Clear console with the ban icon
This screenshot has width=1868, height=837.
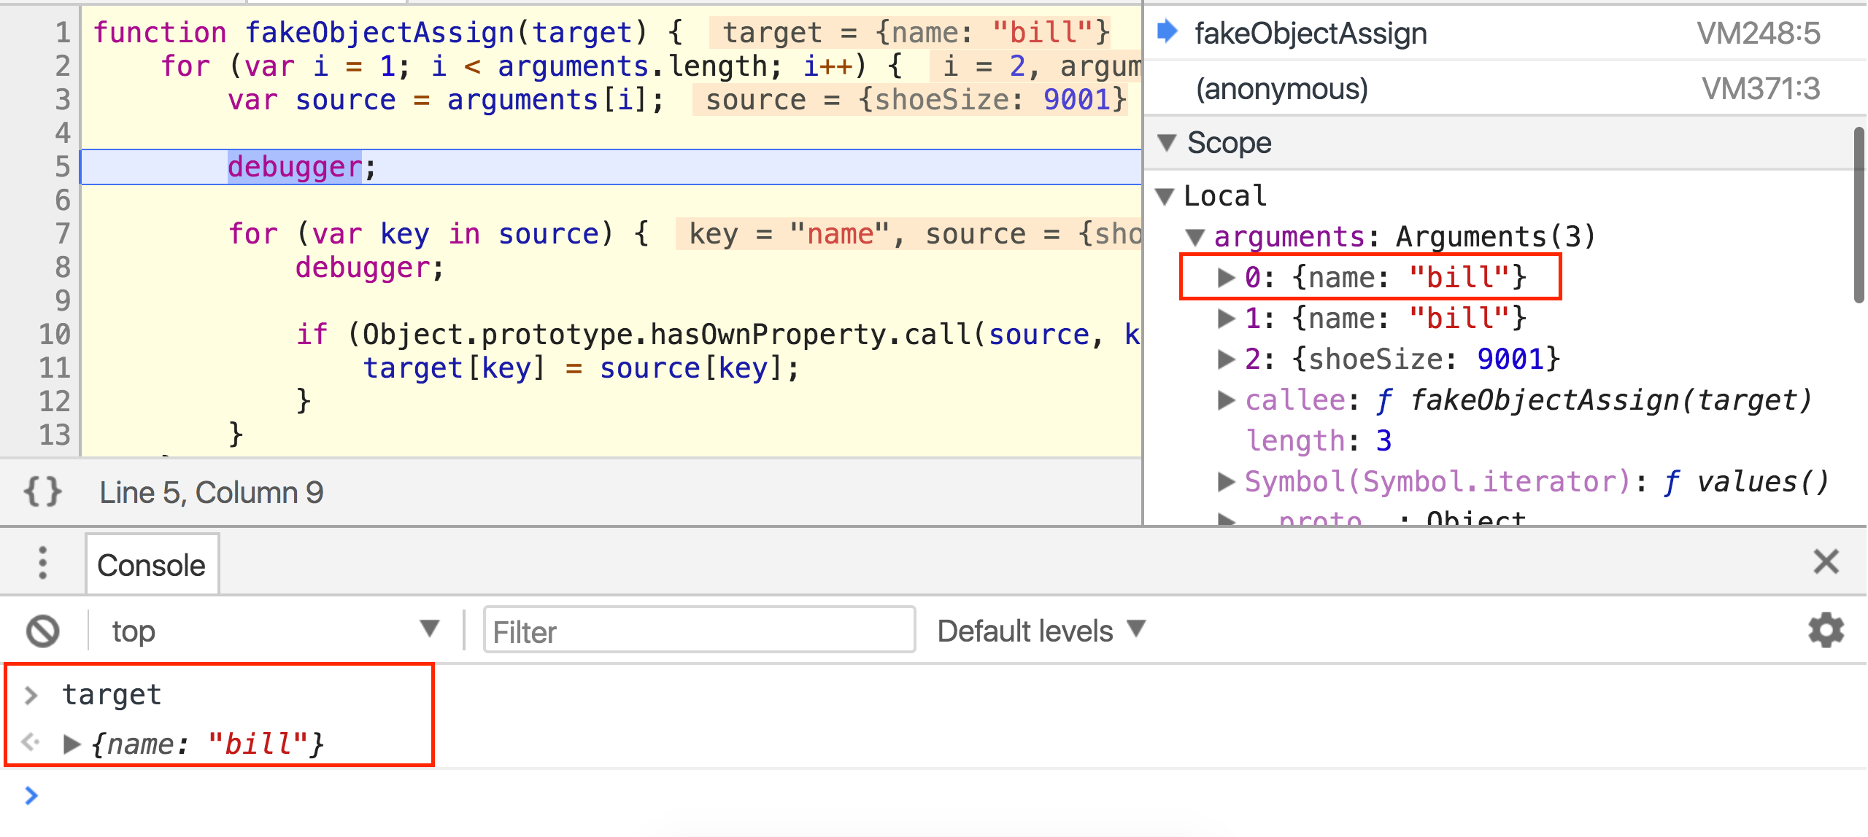pos(42,631)
